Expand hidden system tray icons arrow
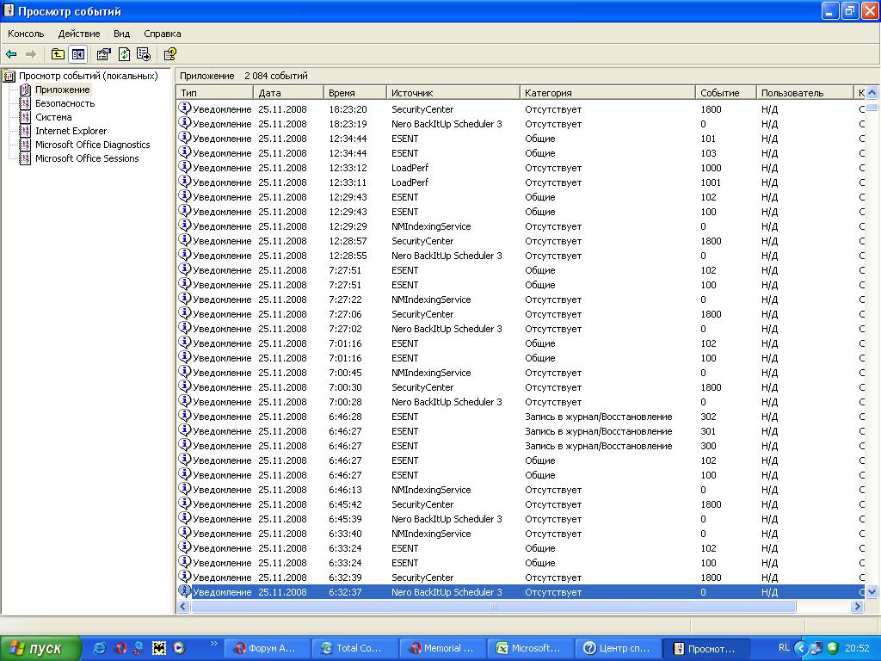This screenshot has height=661, width=881. coord(801,648)
